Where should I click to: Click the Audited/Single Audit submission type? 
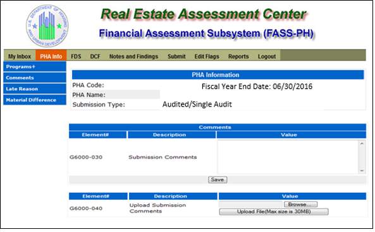point(197,105)
